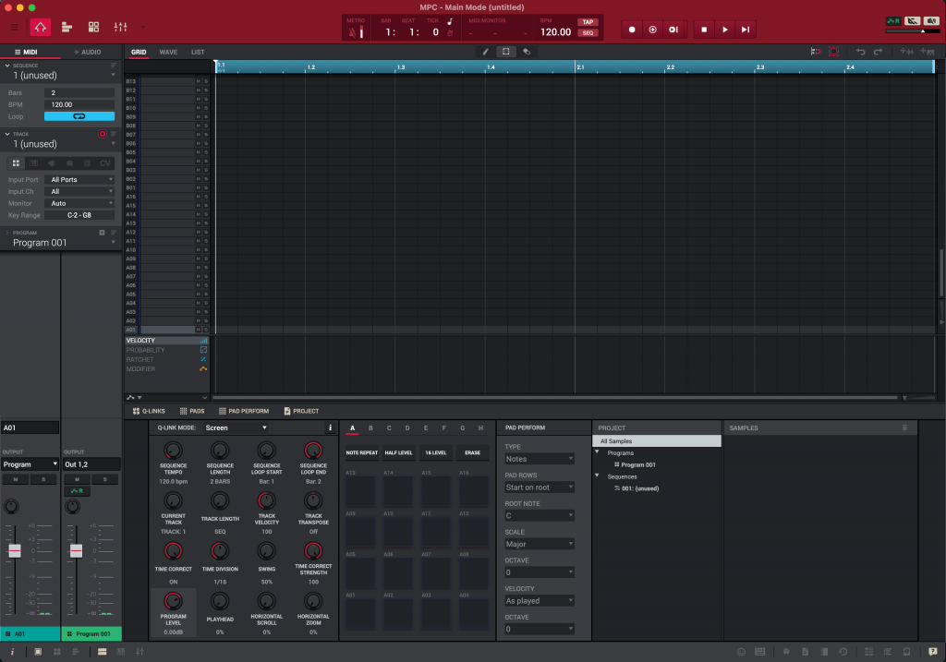Open the Input Port dropdown showing All Ports

80,179
